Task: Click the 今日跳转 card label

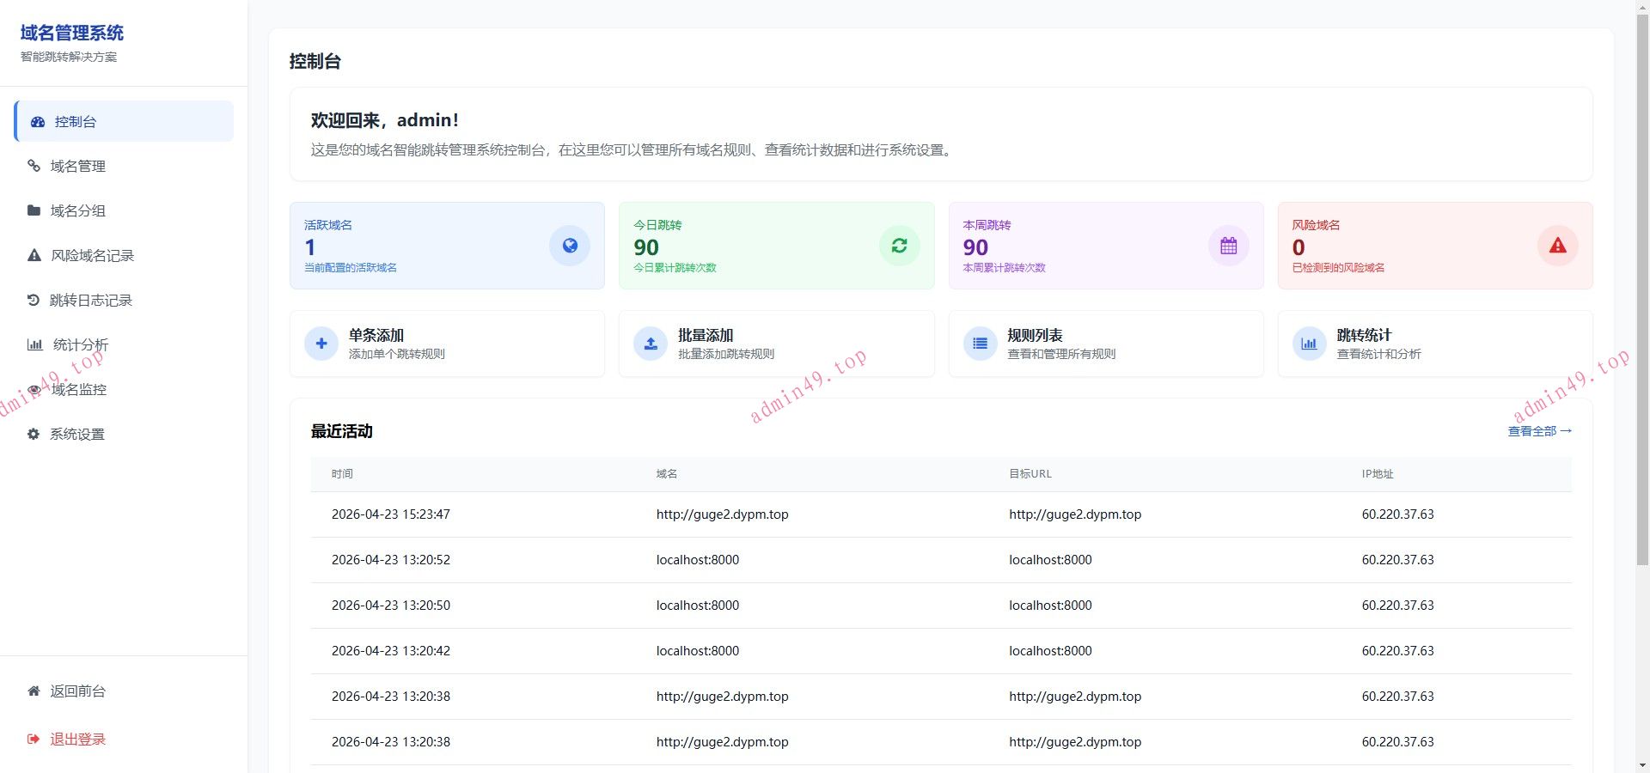Action: (x=657, y=225)
